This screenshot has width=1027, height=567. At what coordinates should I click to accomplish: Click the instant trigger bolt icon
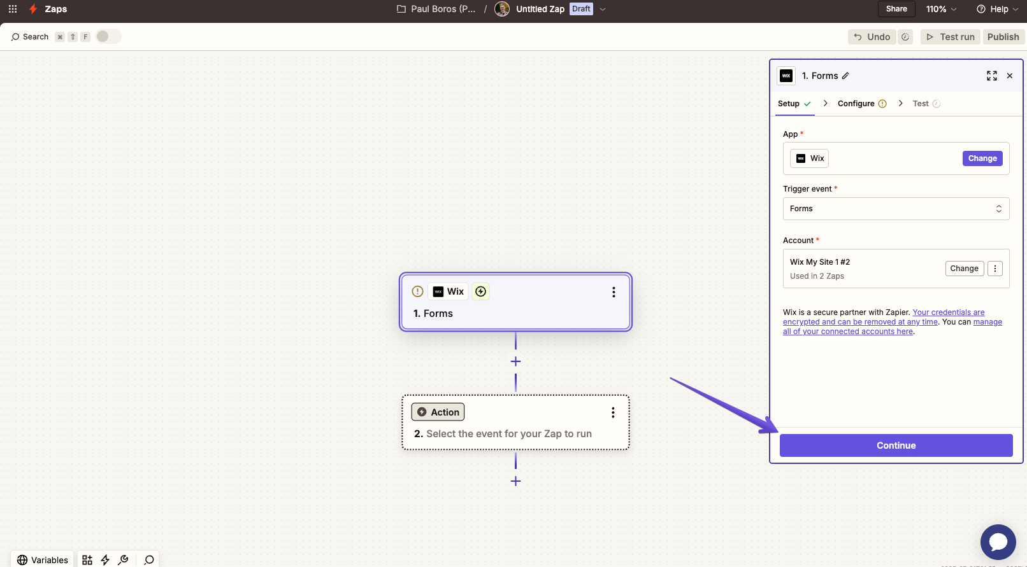[x=481, y=291]
